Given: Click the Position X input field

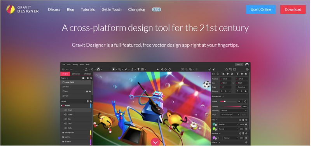Looking at the screenshot, I should [x=225, y=79].
